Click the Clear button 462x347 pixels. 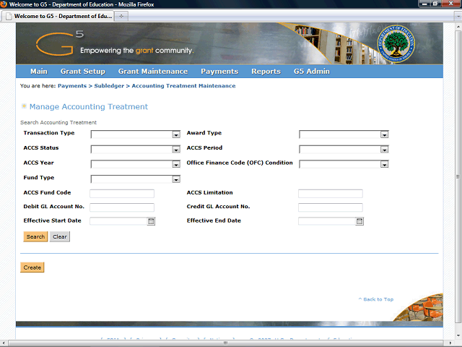pos(60,236)
